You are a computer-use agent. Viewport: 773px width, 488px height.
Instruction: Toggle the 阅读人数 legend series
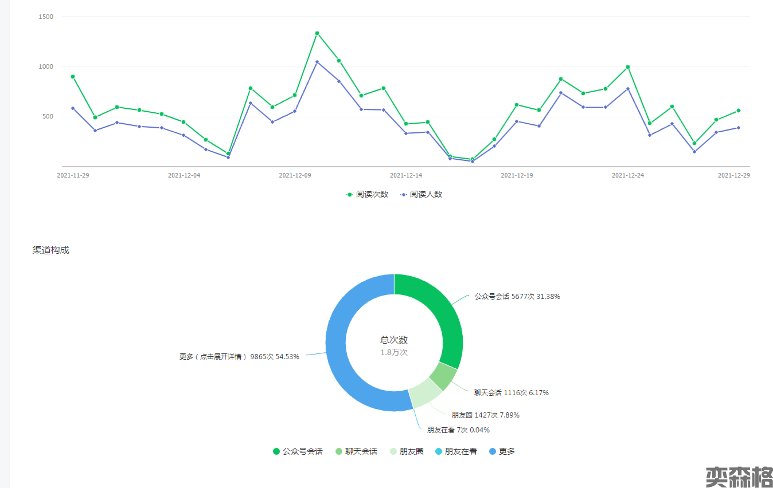[421, 194]
